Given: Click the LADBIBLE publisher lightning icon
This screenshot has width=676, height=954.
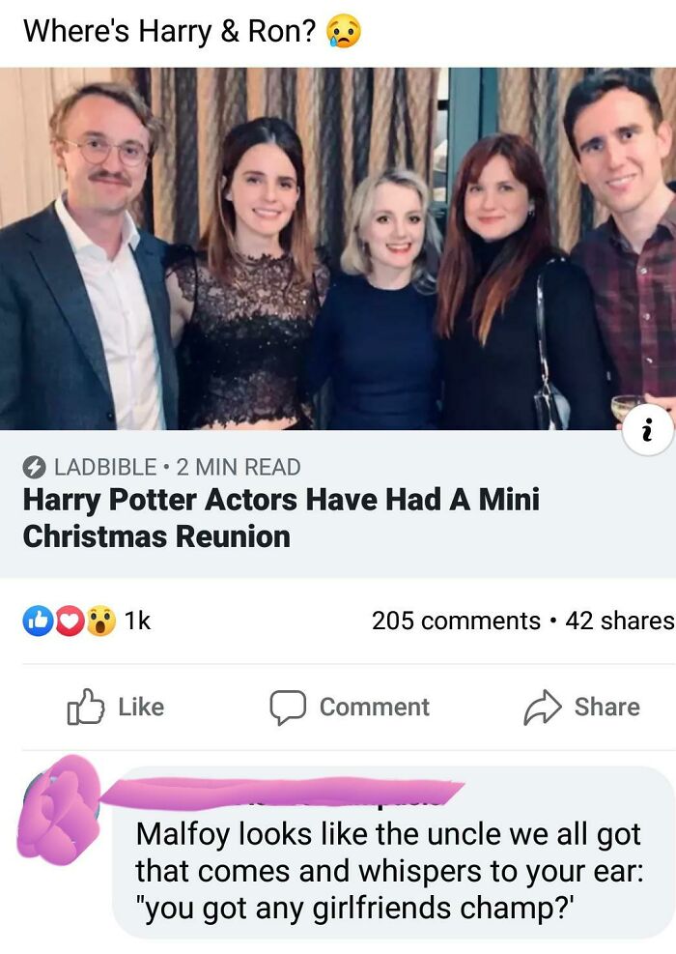Looking at the screenshot, I should pos(33,467).
